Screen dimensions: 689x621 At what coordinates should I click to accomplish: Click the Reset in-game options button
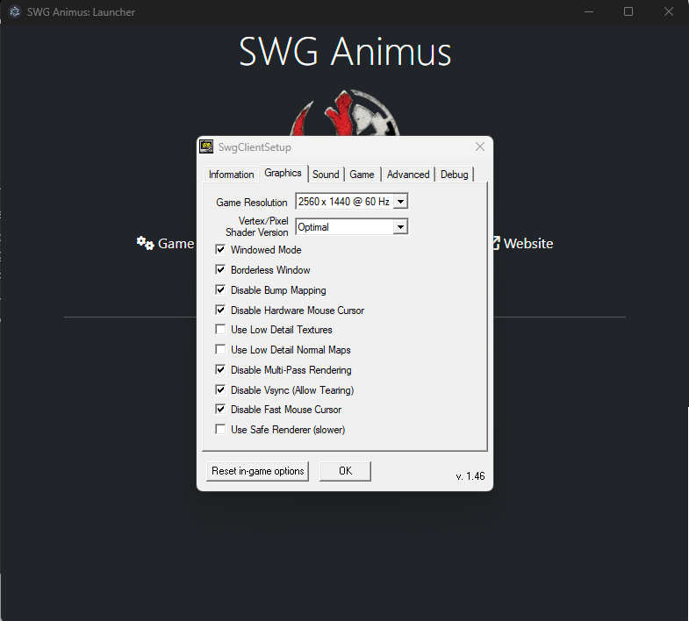click(x=257, y=471)
